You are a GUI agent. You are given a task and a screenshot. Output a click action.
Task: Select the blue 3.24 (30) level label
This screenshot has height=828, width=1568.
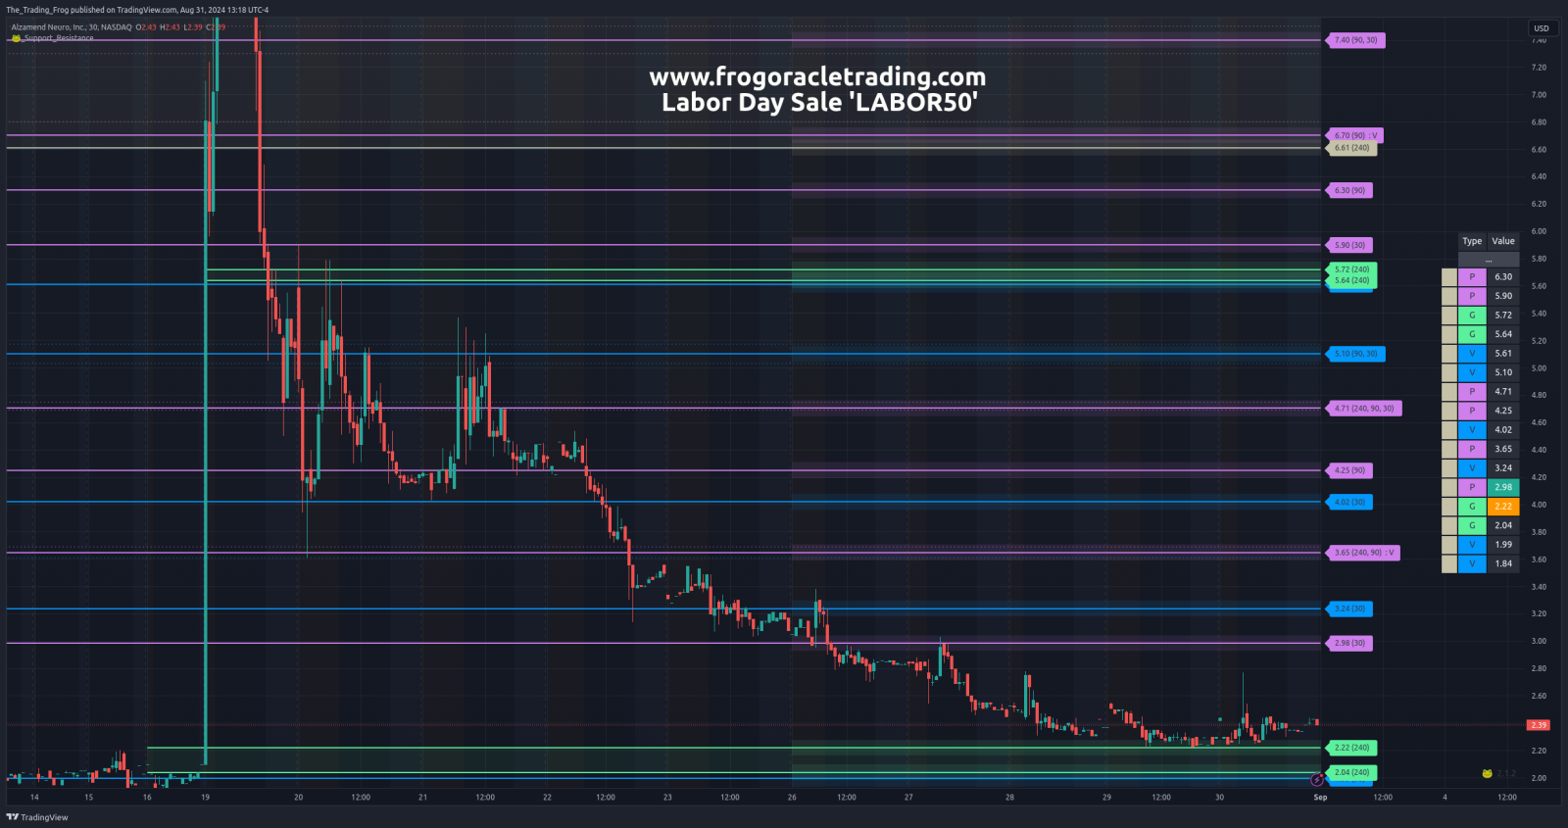1350,609
